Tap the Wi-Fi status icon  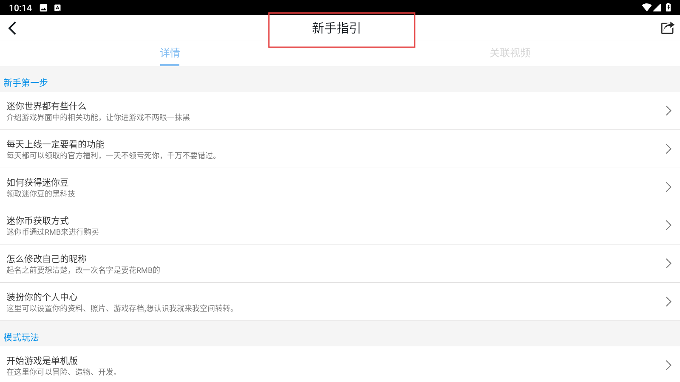pos(647,8)
